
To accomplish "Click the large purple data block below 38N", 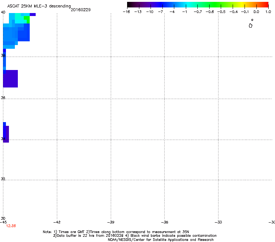I will point(10,79).
